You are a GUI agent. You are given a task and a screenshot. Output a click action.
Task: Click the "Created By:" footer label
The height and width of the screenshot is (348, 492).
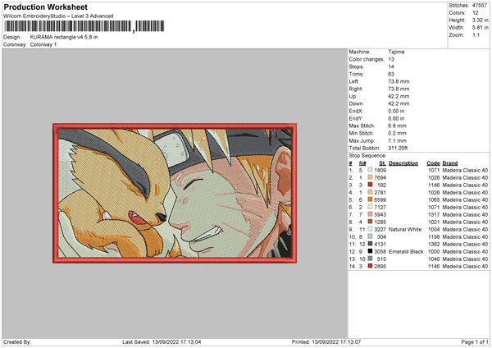point(17,341)
